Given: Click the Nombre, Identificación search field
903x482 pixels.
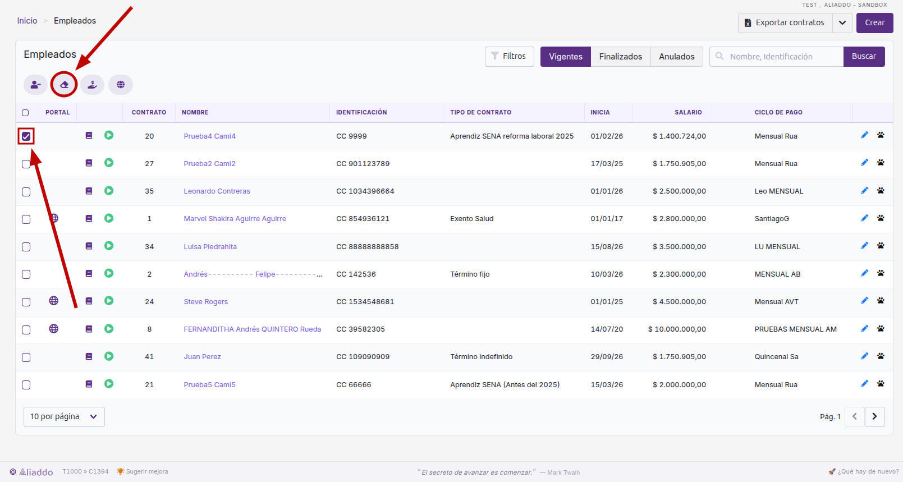Looking at the screenshot, I should tap(776, 57).
